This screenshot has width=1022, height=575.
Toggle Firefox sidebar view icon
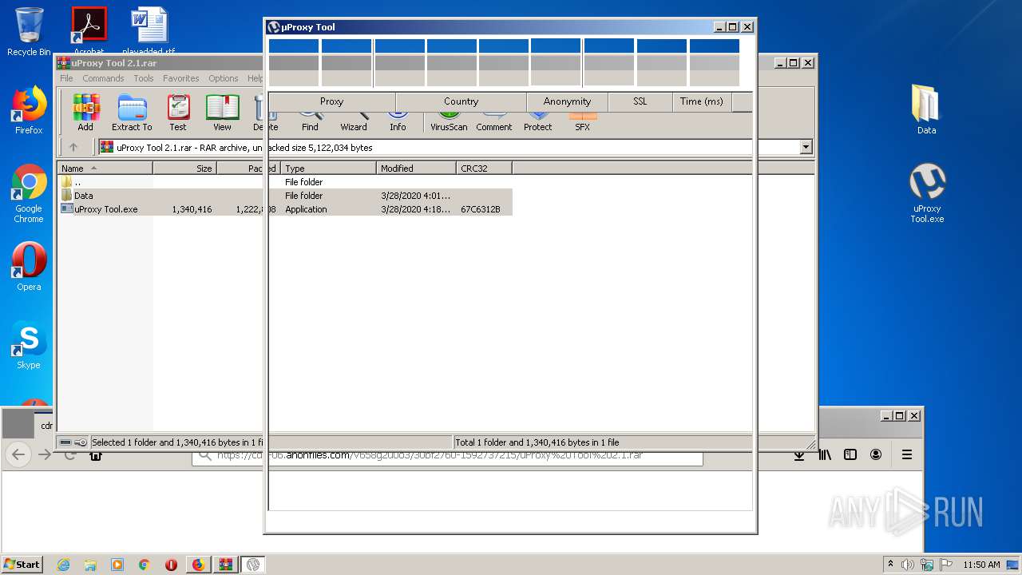(850, 454)
